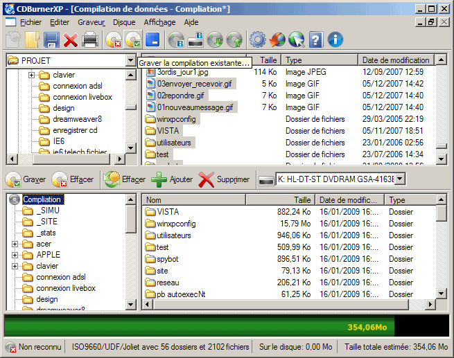Click the printer icon in the toolbar
This screenshot has width=454, height=358.
pos(90,39)
